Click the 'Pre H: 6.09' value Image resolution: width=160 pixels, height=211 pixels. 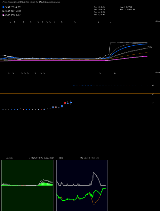point(100,10)
